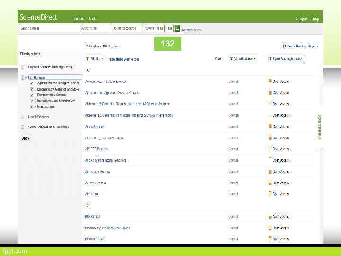Click the Issue input field
This screenshot has height=256, width=341.
[x=160, y=28]
